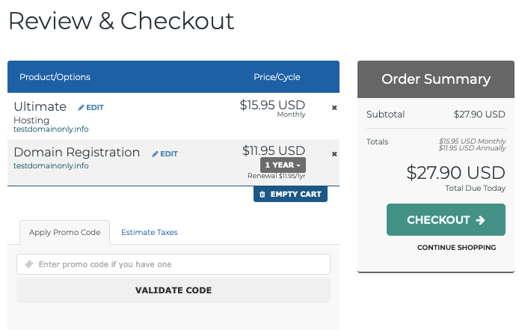Select Apply Promo Code tab
Screen dimensions: 522x336
[x=64, y=232]
